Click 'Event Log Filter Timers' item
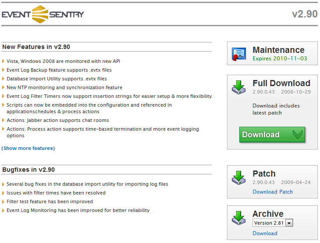Image resolution: width=320 pixels, height=243 pixels. coord(109,96)
